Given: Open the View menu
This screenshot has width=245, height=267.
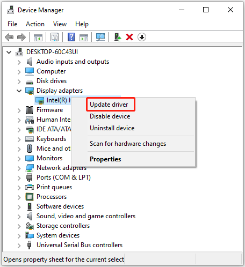Looking at the screenshot, I should click(60, 24).
